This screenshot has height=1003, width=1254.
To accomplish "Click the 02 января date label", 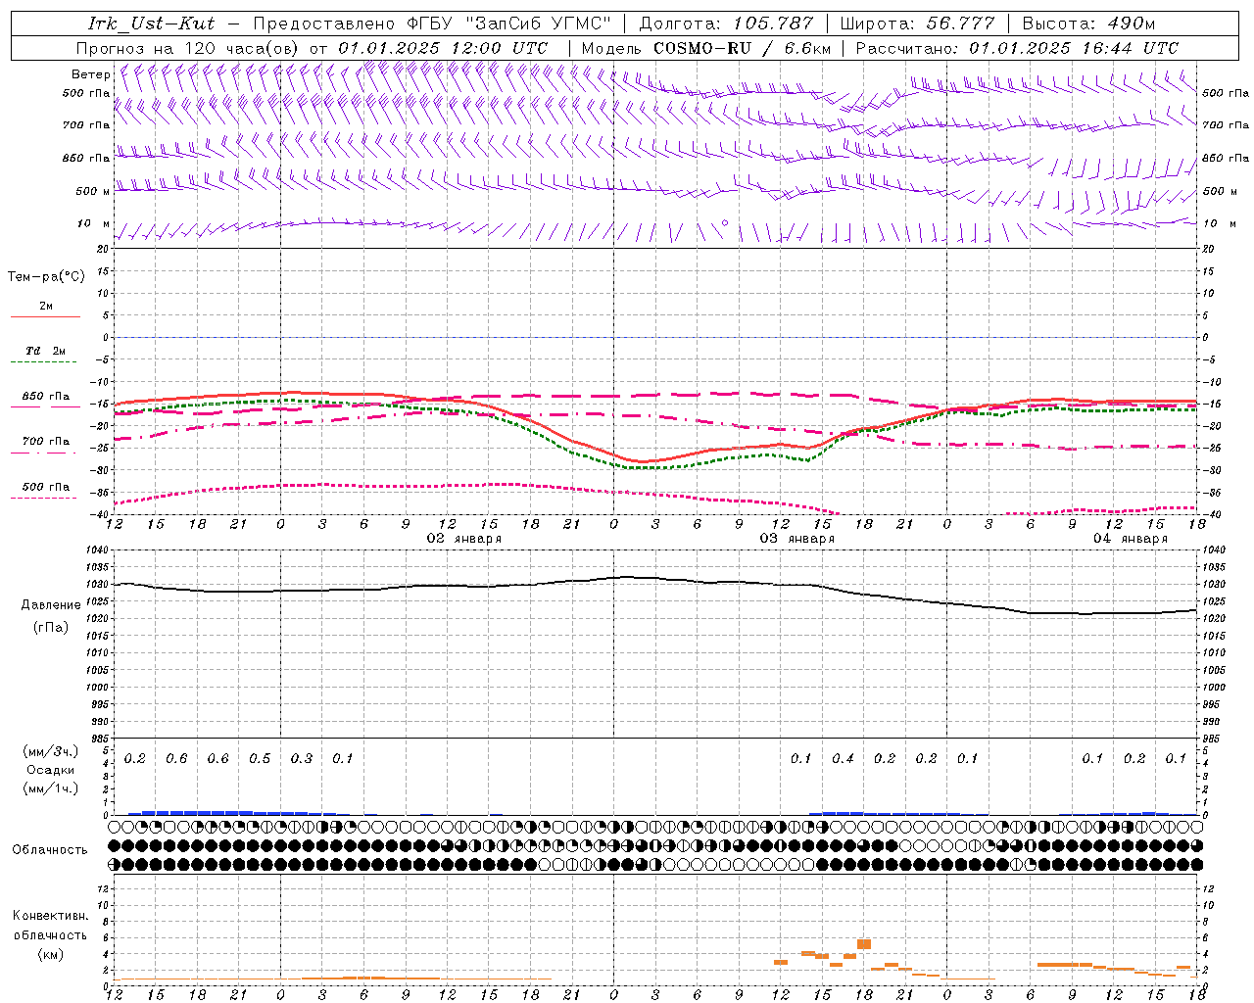I will 463,539.
